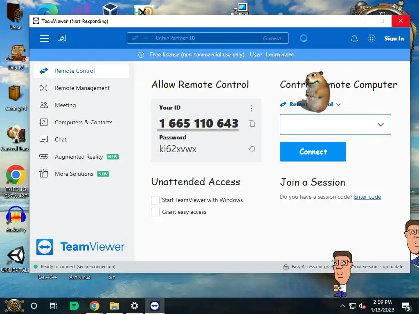
Task: Open Remote Management section
Action: tap(81, 88)
